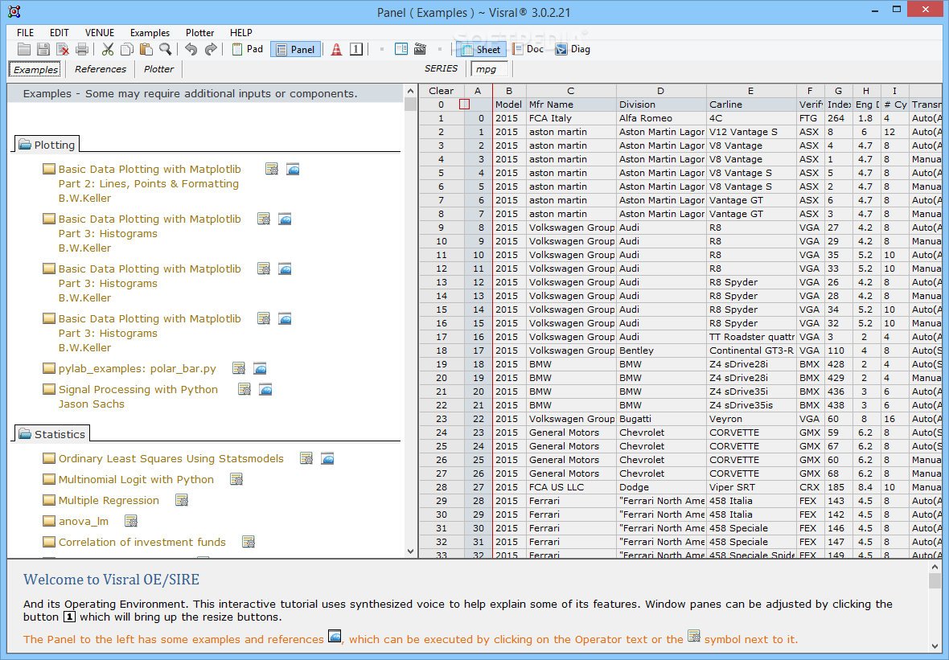Click the split-pane layout toolbar icon

[x=401, y=50]
